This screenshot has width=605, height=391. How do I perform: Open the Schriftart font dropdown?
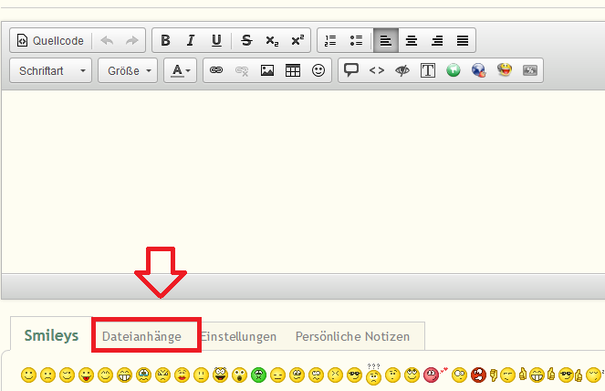pyautogui.click(x=51, y=70)
